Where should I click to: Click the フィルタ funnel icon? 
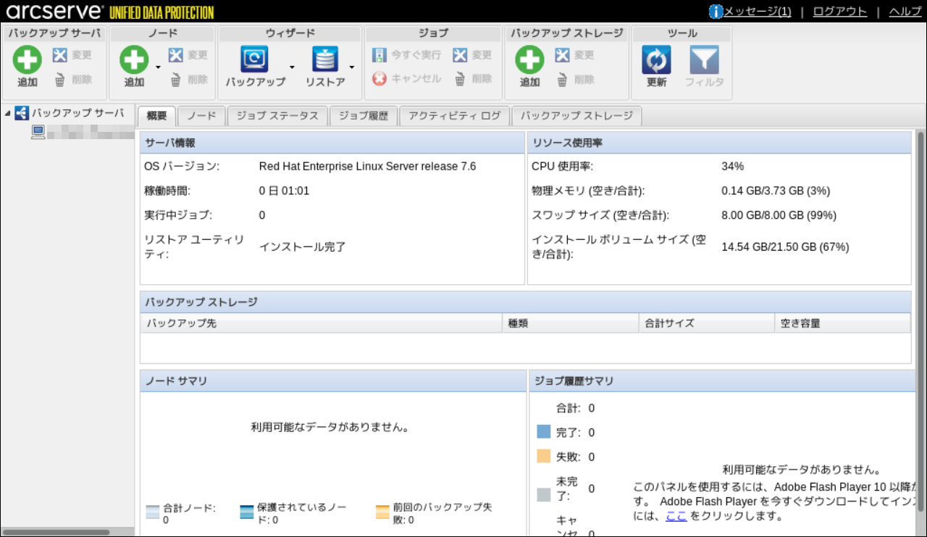tap(704, 59)
